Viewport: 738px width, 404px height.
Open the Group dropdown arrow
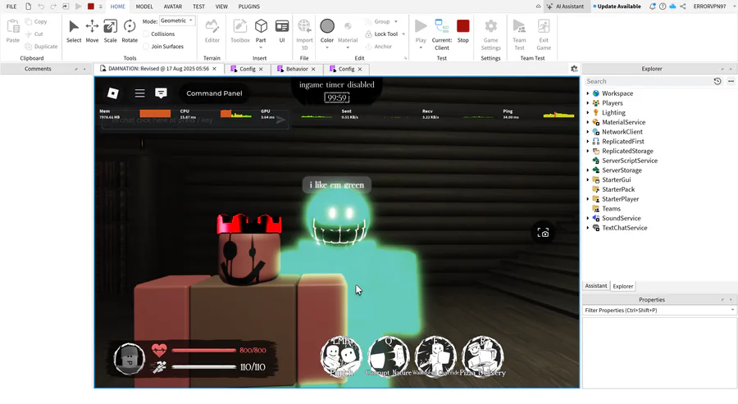(396, 21)
